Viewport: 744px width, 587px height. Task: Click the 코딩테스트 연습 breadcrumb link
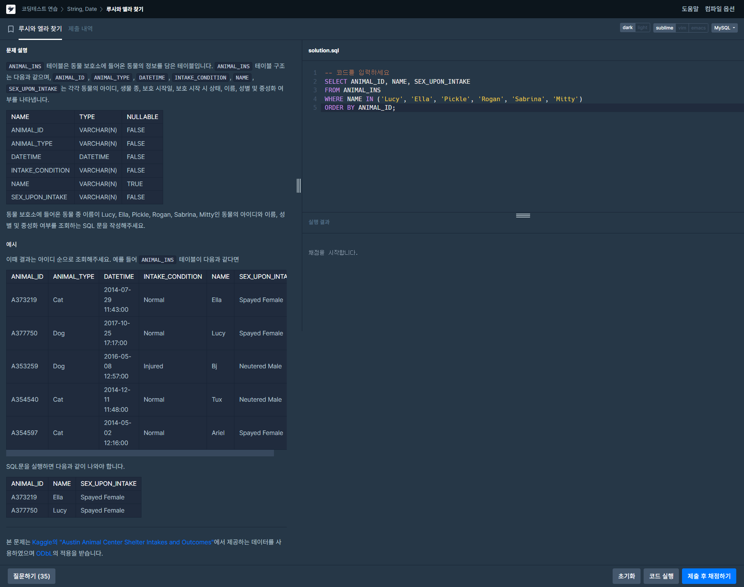(40, 9)
